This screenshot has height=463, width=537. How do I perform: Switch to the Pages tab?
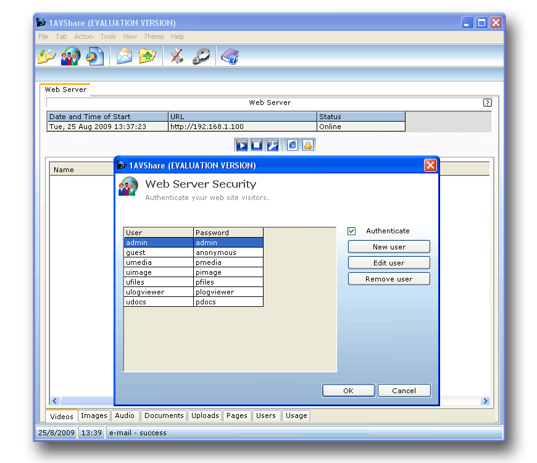pyautogui.click(x=237, y=415)
